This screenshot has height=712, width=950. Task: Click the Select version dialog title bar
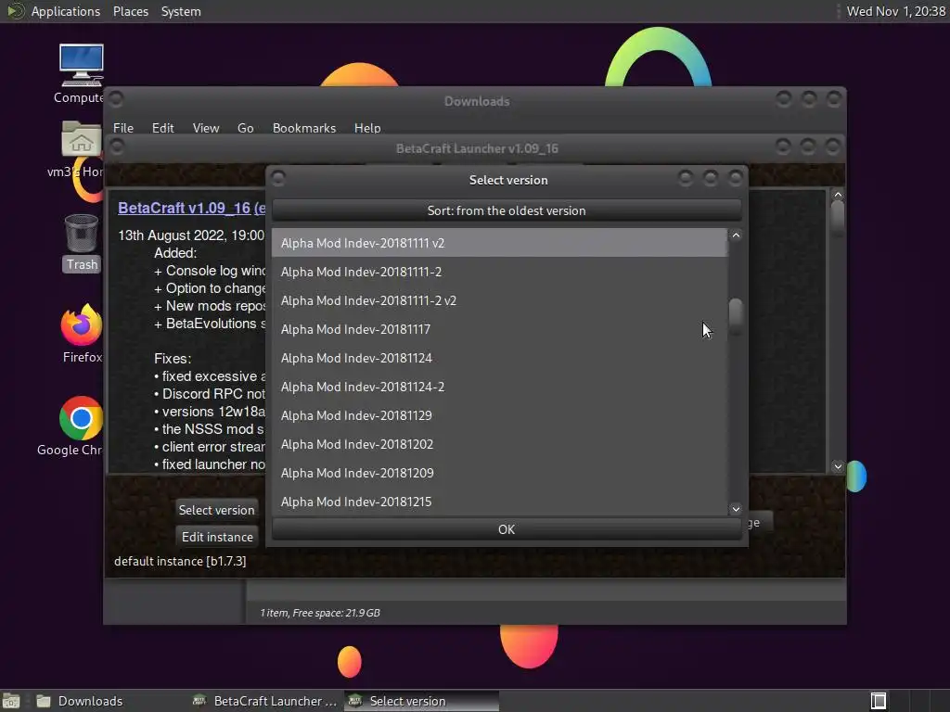point(507,180)
